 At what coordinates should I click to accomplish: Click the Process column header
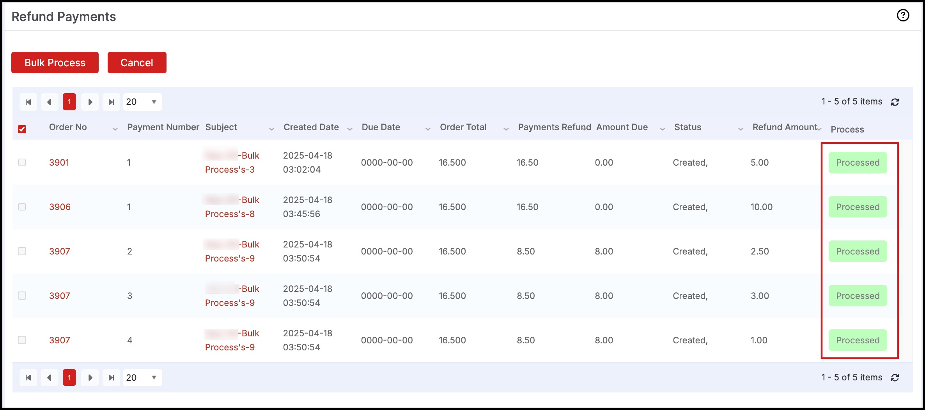pyautogui.click(x=847, y=129)
